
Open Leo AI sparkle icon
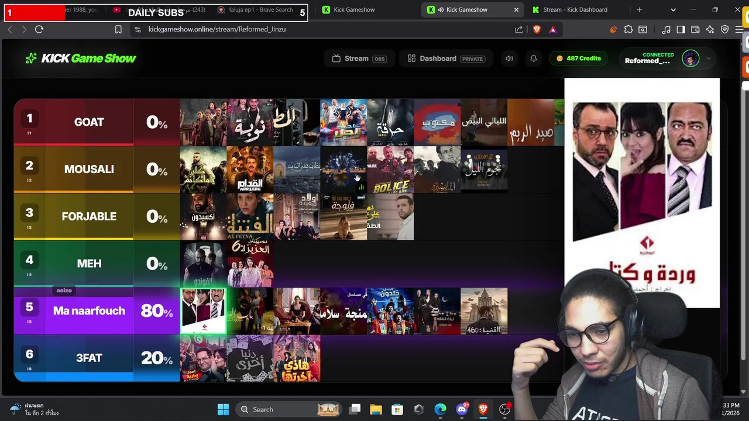click(710, 29)
